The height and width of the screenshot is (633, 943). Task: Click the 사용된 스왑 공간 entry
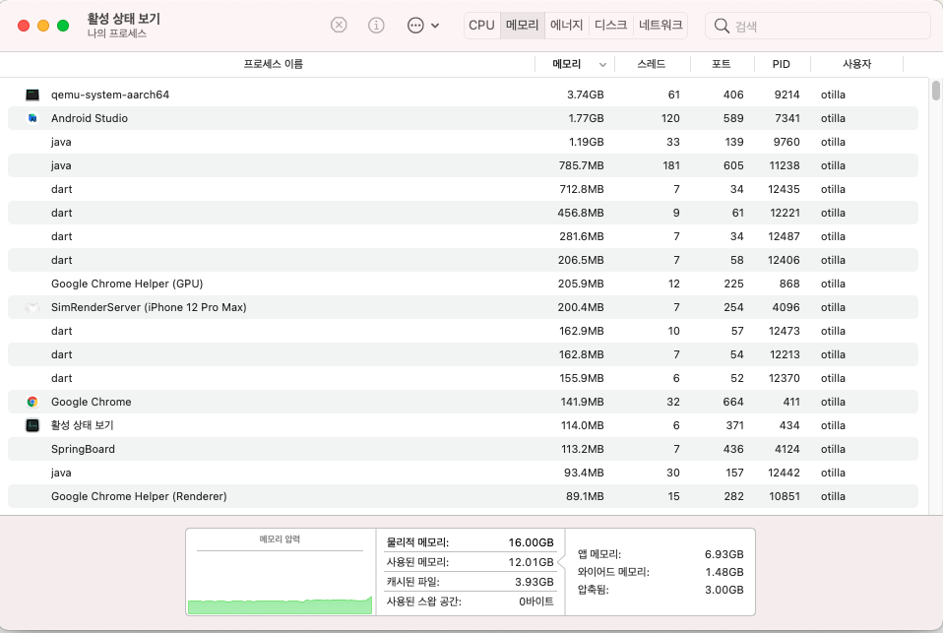point(470,601)
